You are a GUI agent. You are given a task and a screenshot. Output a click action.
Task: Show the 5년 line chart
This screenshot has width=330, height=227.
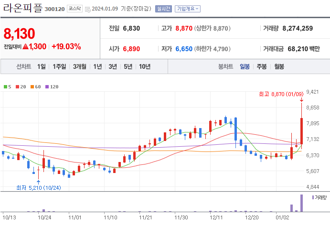128,66
